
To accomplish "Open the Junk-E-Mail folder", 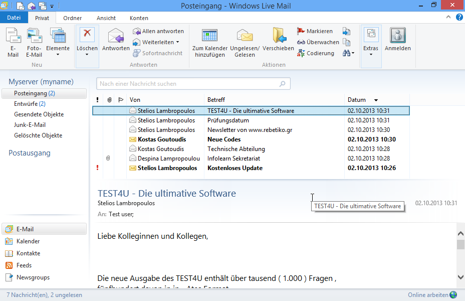I will coord(30,125).
